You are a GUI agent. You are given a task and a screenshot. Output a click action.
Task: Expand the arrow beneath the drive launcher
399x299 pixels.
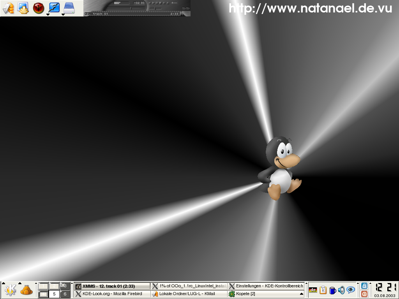[x=63, y=15]
